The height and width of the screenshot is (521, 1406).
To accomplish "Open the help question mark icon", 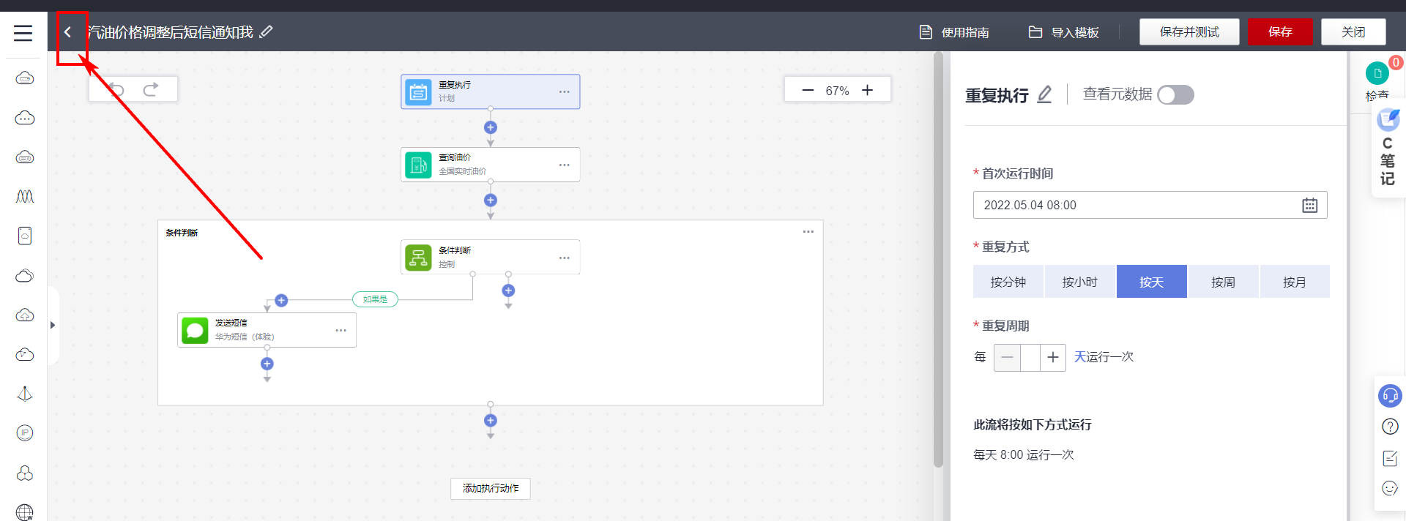I will [1390, 427].
